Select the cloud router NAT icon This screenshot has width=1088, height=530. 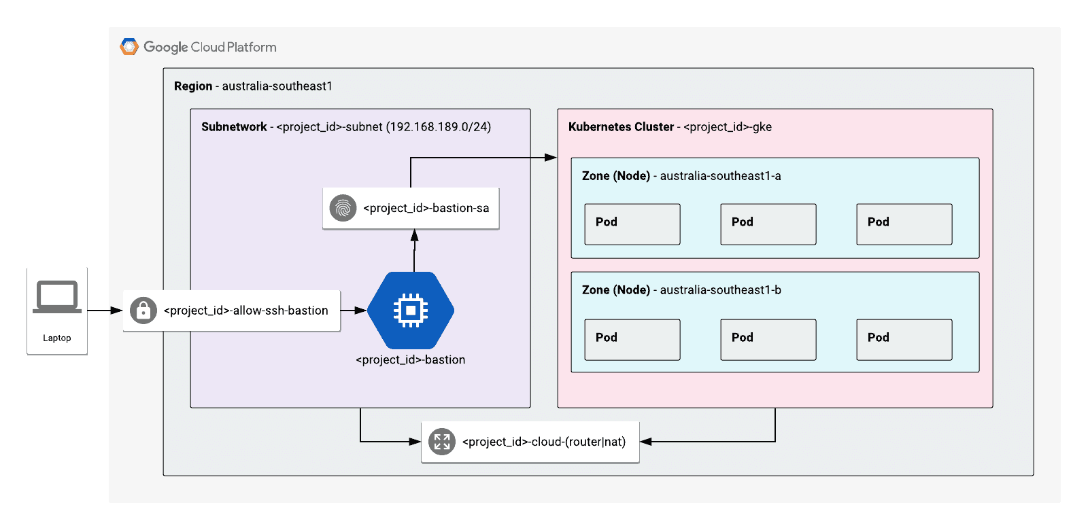442,442
